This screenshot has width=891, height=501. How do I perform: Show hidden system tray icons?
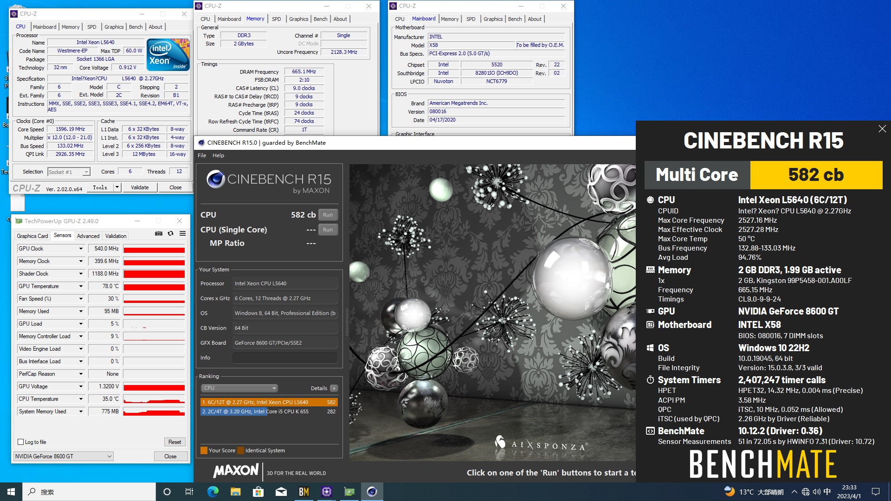[x=794, y=492]
